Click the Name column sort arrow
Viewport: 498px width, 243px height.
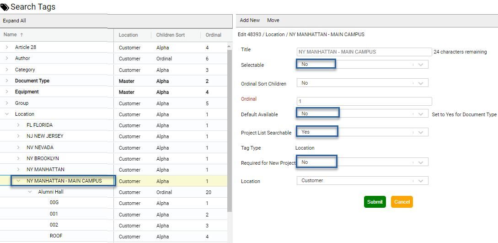pyautogui.click(x=21, y=35)
